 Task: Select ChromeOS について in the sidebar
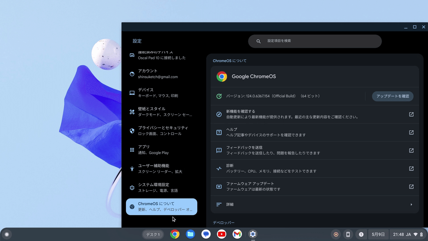click(x=162, y=207)
